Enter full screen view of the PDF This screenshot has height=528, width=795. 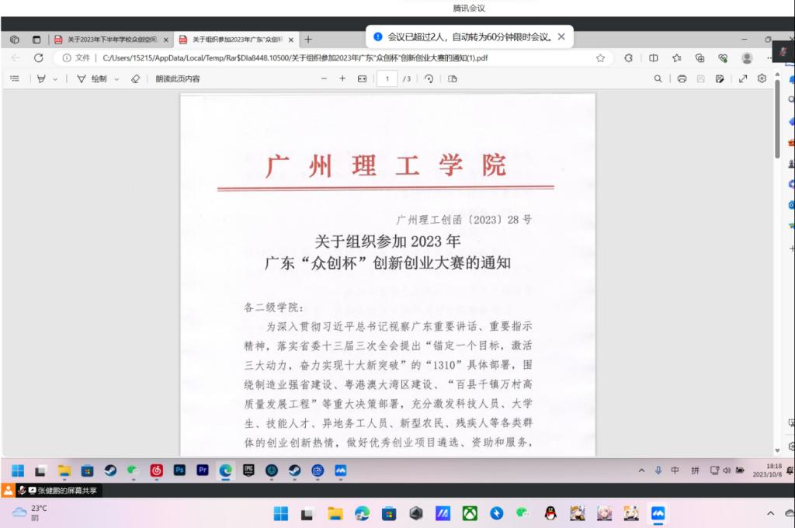coord(743,78)
